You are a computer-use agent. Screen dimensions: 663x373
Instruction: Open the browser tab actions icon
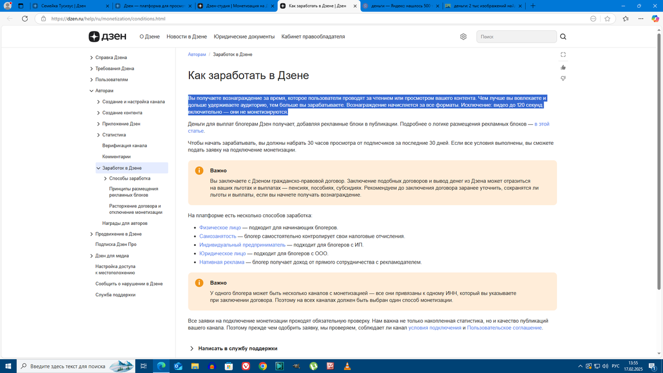20,6
